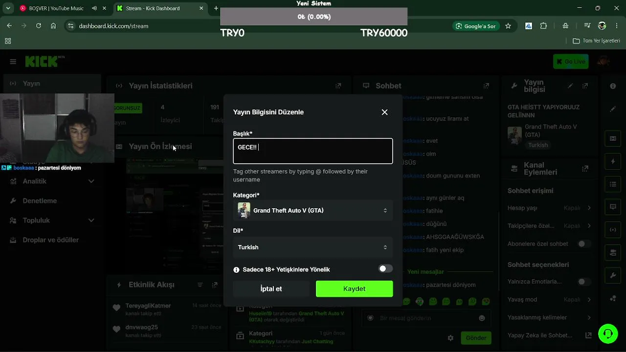
Task: Switch to the BOŞVER YouTube Music tab
Action: (x=56, y=8)
